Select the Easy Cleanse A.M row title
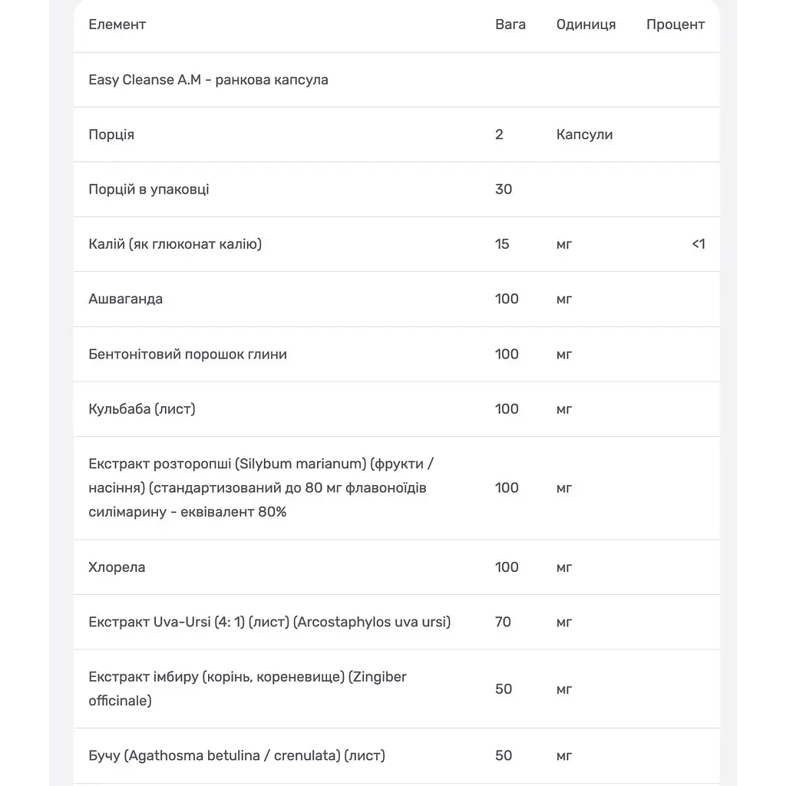 point(208,80)
